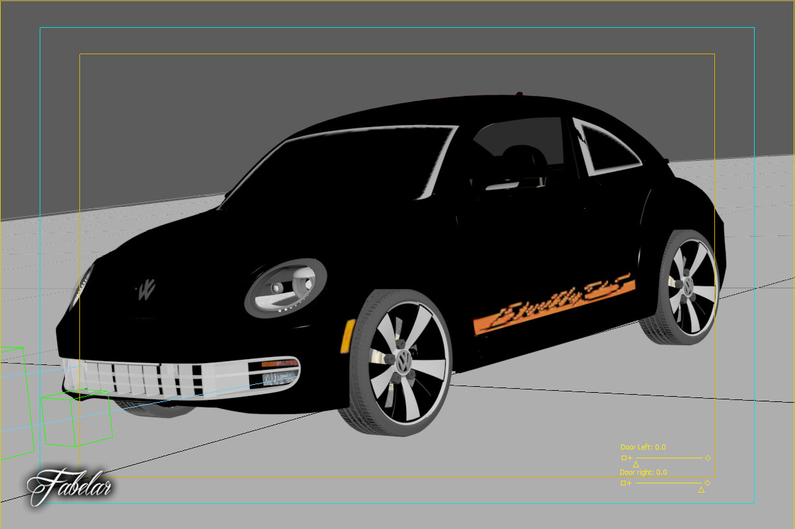Viewport: 795px width, 529px height.
Task: Click the Door Left slider track
Action: (669, 458)
